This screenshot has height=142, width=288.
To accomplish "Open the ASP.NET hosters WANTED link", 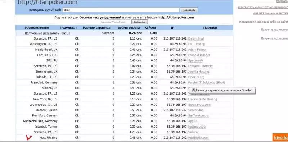I will (270, 13).
